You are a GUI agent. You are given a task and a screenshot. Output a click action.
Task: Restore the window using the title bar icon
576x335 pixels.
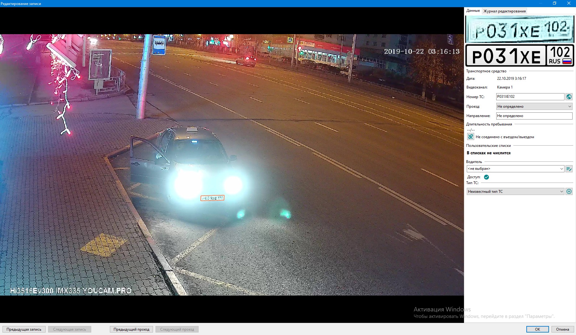(555, 3)
